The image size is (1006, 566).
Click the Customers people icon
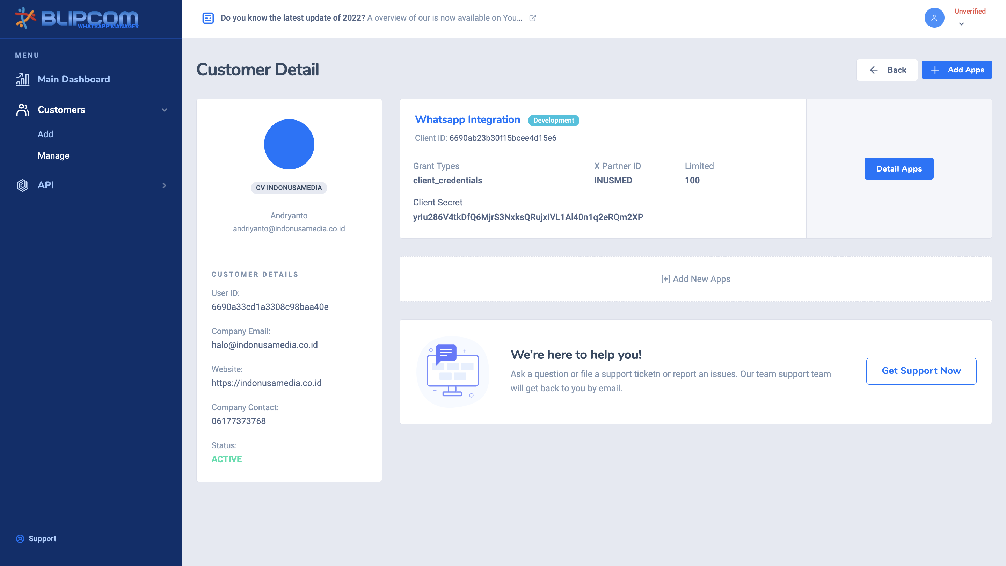[x=23, y=110]
